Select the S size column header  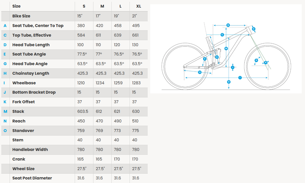[x=84, y=6]
